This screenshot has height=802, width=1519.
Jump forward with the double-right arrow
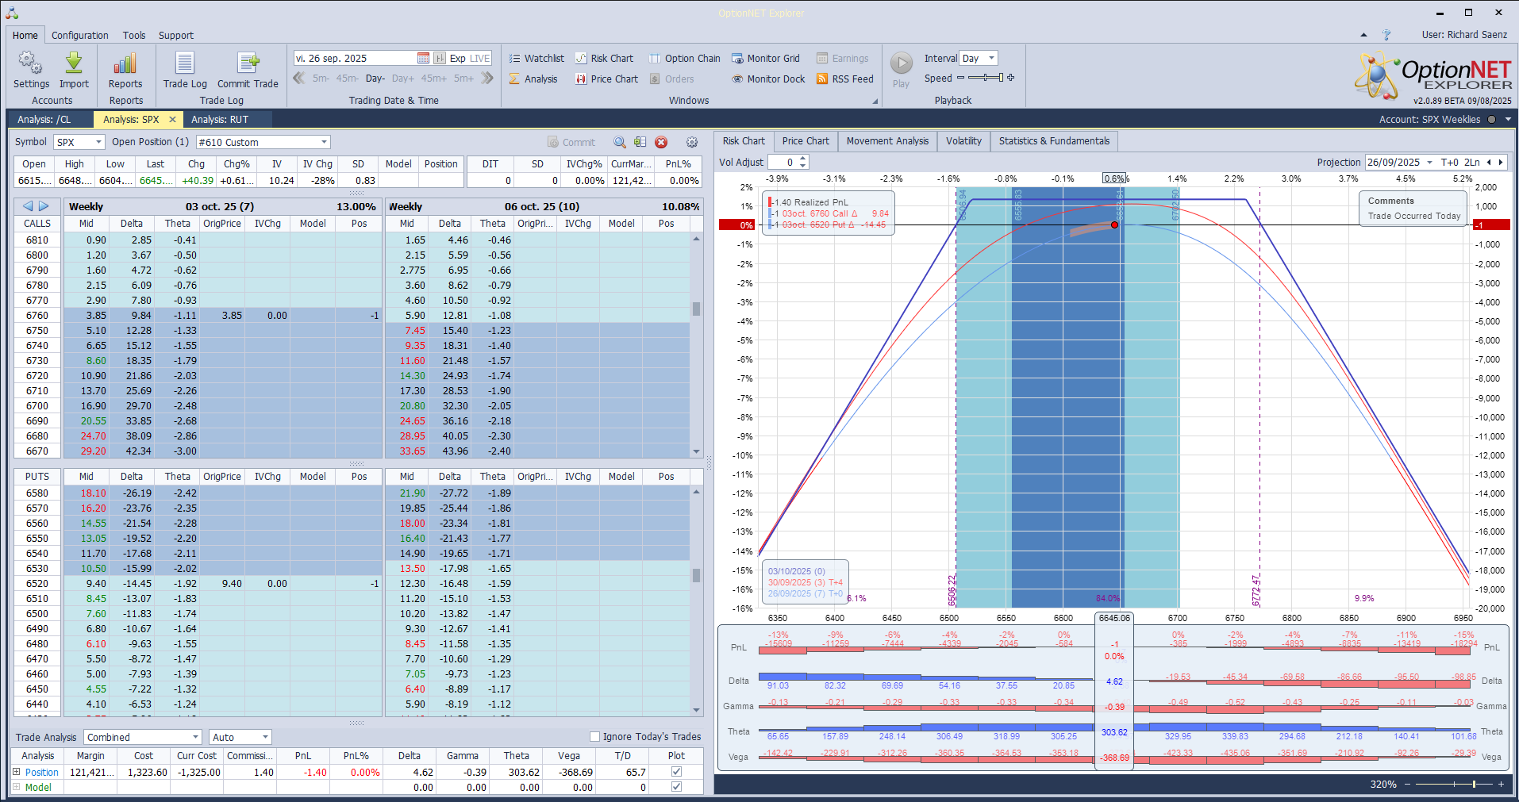click(x=487, y=78)
